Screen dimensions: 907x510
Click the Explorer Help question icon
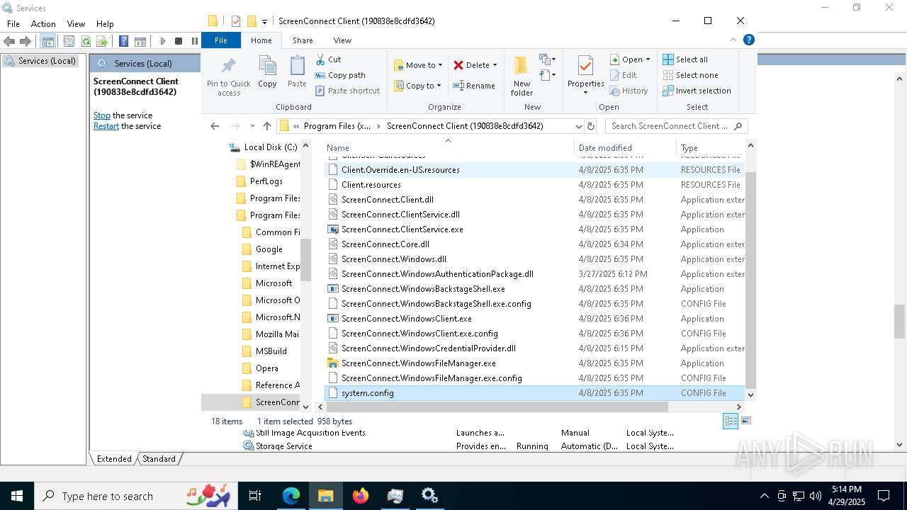coord(748,40)
